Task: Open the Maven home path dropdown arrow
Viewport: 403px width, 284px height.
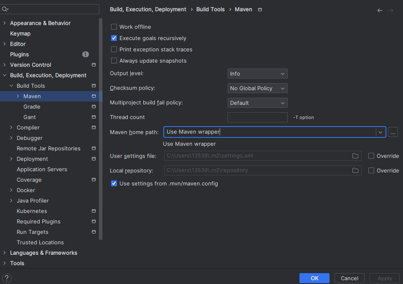Action: click(x=380, y=132)
